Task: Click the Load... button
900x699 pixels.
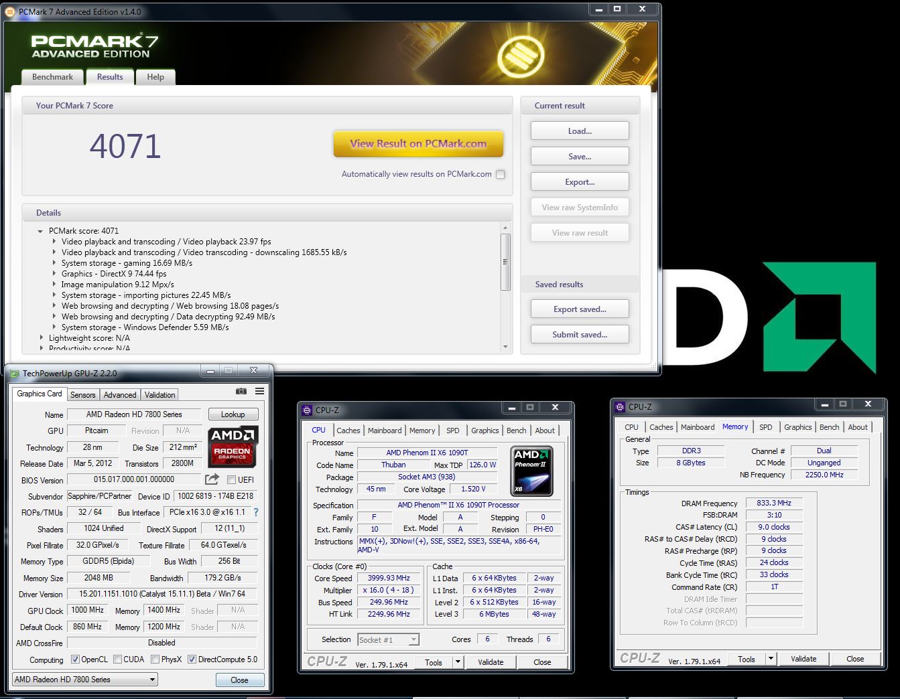Action: pyautogui.click(x=580, y=131)
